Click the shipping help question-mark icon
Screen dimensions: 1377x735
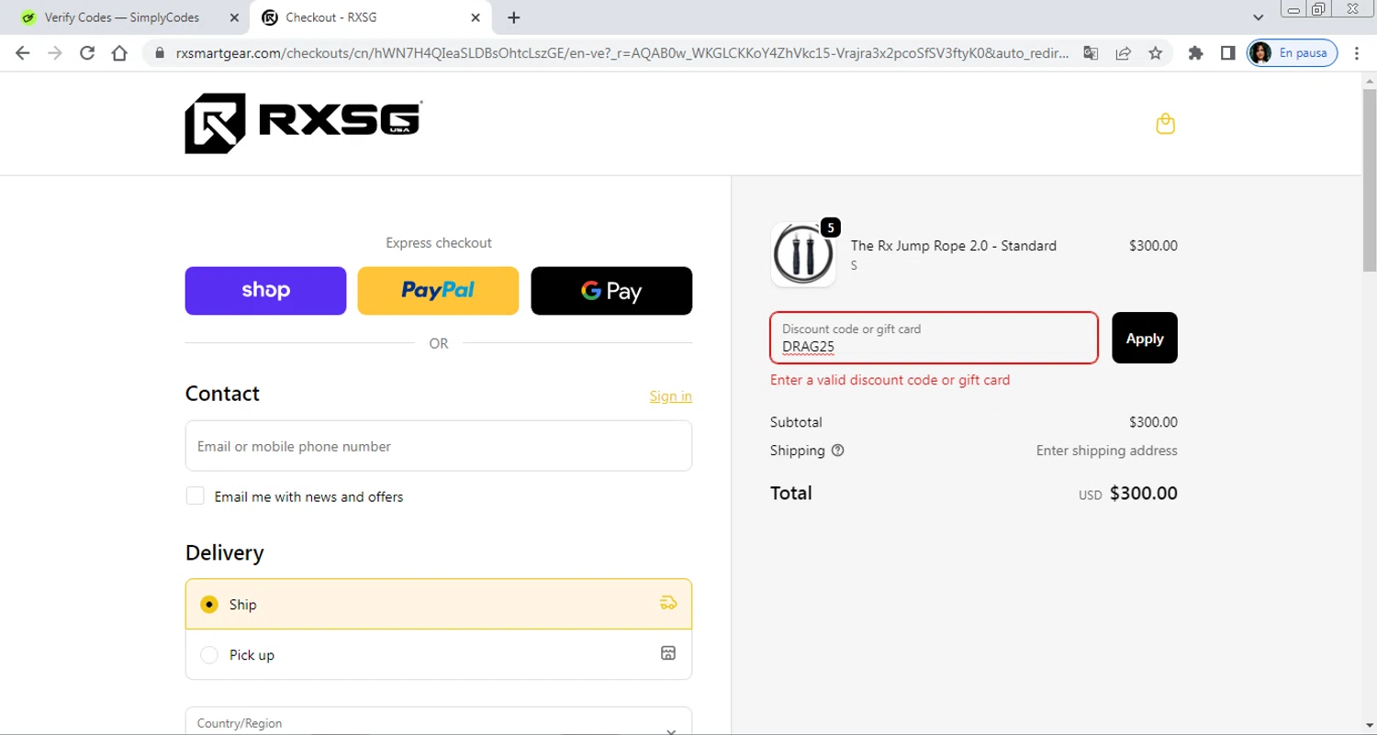[x=837, y=451]
